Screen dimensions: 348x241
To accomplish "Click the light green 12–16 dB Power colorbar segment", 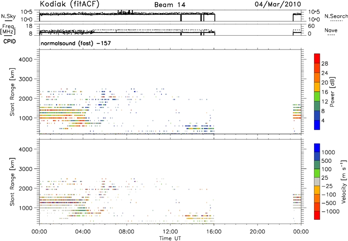I will (x=317, y=96).
